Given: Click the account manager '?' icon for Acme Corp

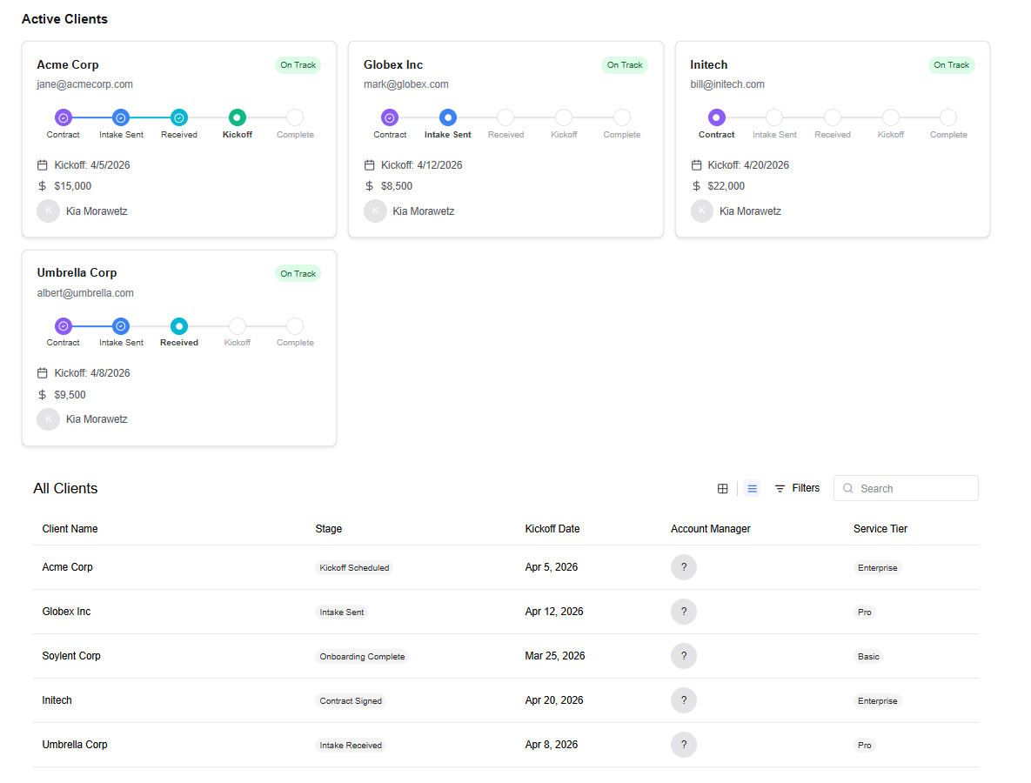Looking at the screenshot, I should [x=684, y=566].
